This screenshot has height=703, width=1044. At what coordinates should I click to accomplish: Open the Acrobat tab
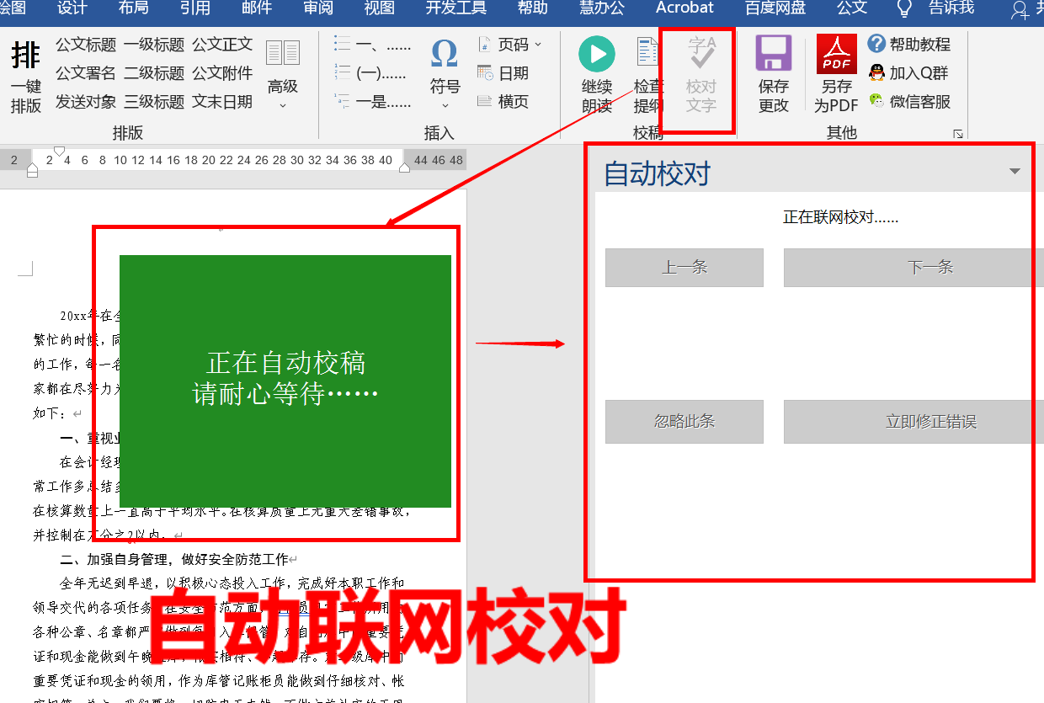coord(684,8)
